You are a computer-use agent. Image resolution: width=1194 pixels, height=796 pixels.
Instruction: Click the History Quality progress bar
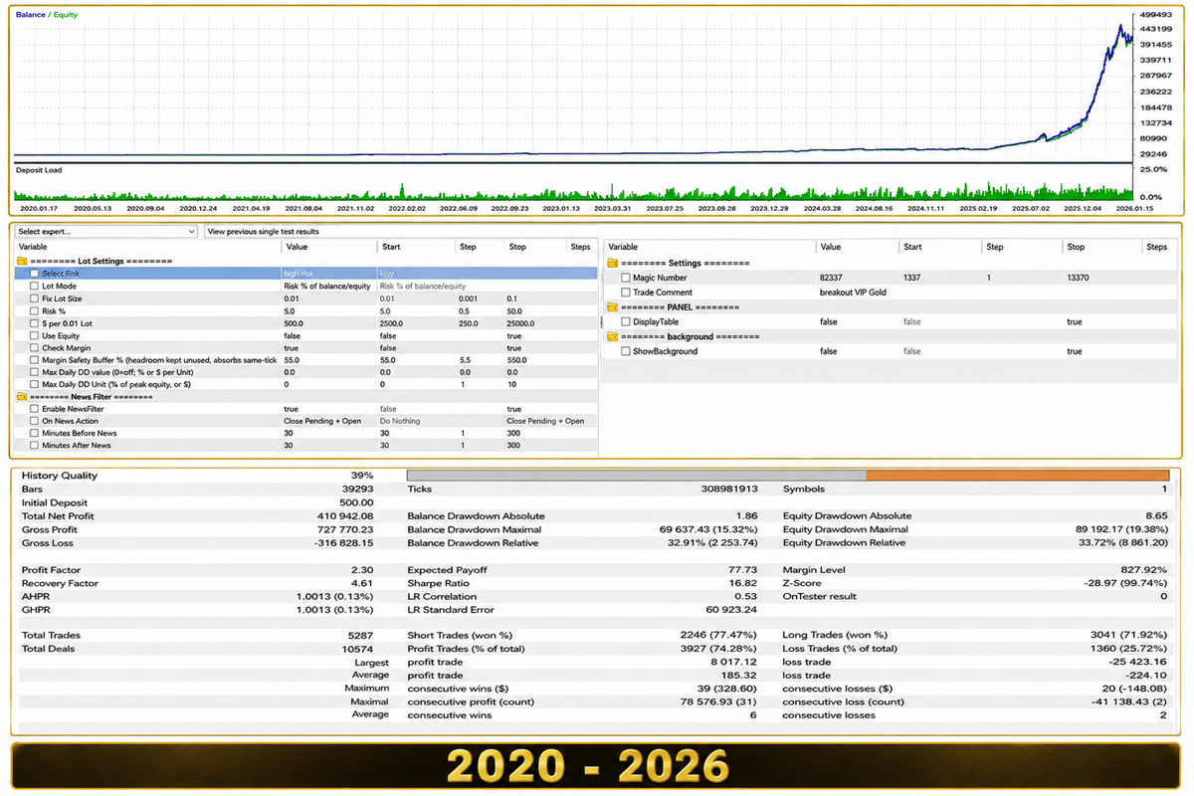[x=788, y=476]
